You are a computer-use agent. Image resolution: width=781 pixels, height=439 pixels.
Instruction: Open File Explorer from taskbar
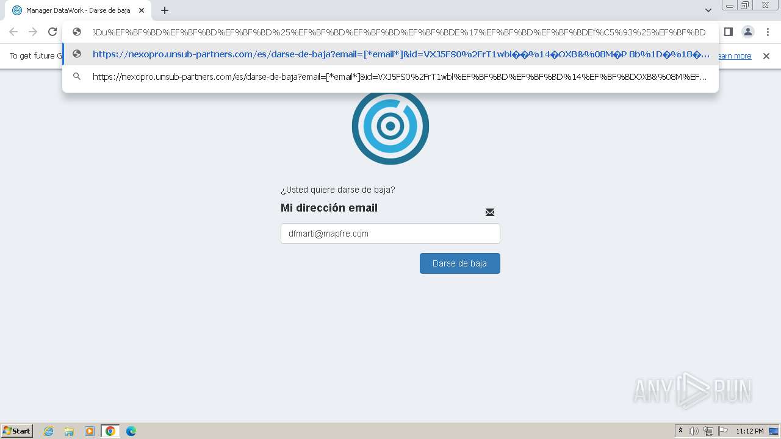(69, 431)
